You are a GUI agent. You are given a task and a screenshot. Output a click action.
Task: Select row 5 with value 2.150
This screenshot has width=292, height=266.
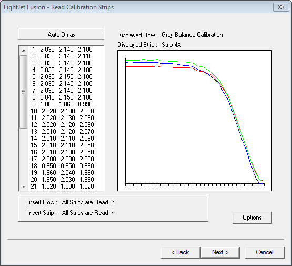[62, 77]
